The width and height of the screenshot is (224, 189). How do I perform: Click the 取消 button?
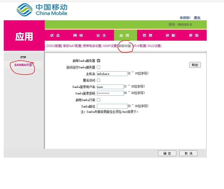click(x=188, y=153)
